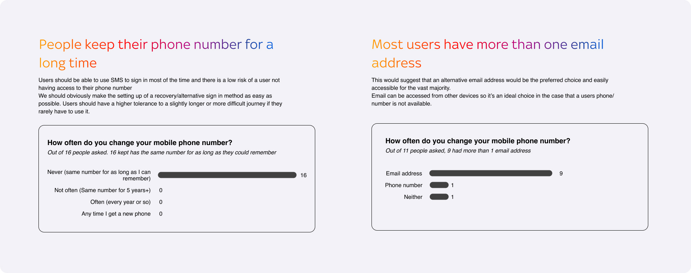
Task: Select the bar for 'Never' response
Action: click(227, 175)
